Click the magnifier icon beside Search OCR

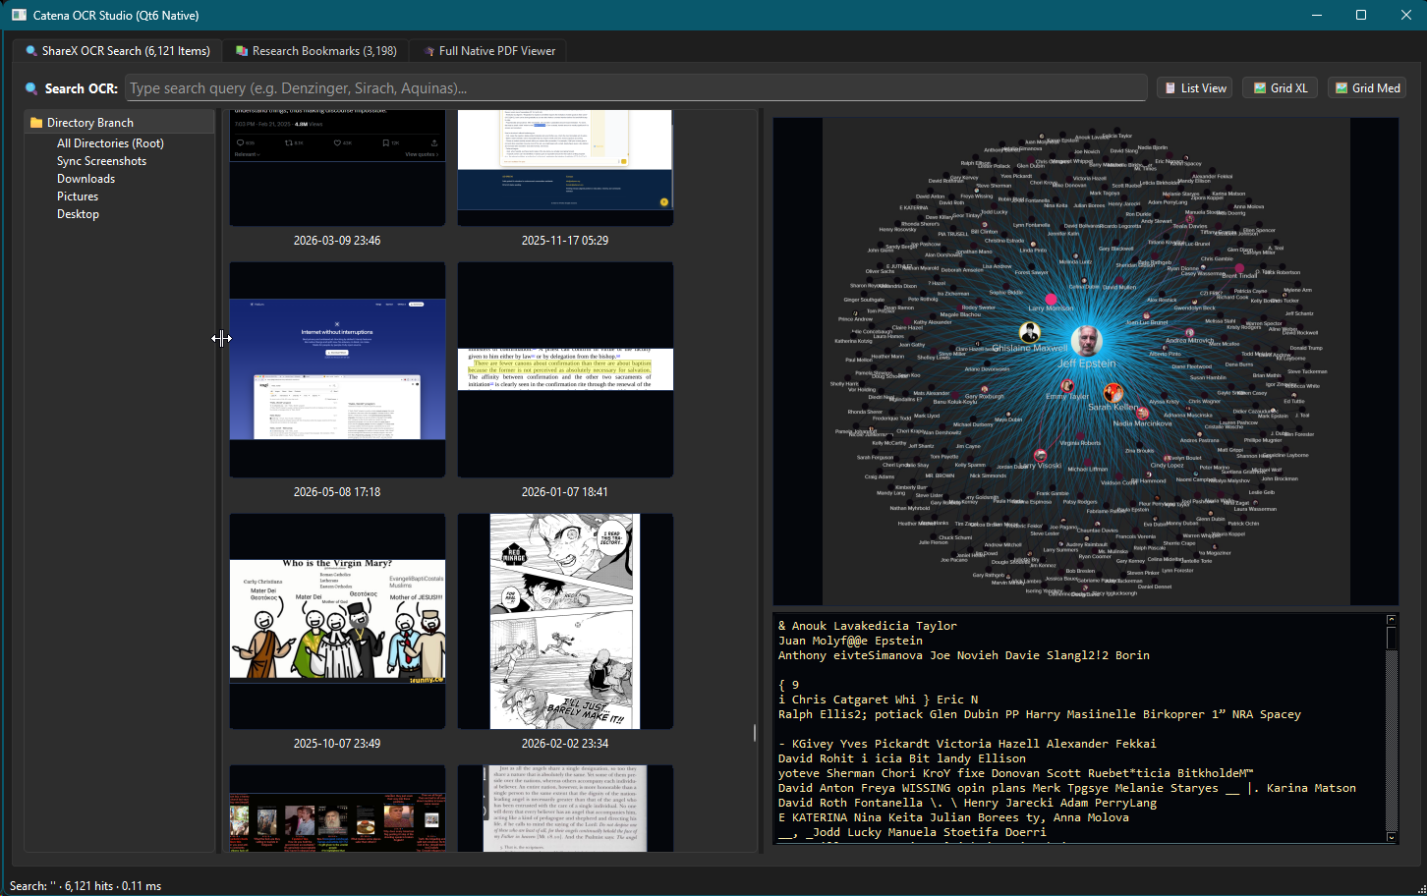click(31, 88)
